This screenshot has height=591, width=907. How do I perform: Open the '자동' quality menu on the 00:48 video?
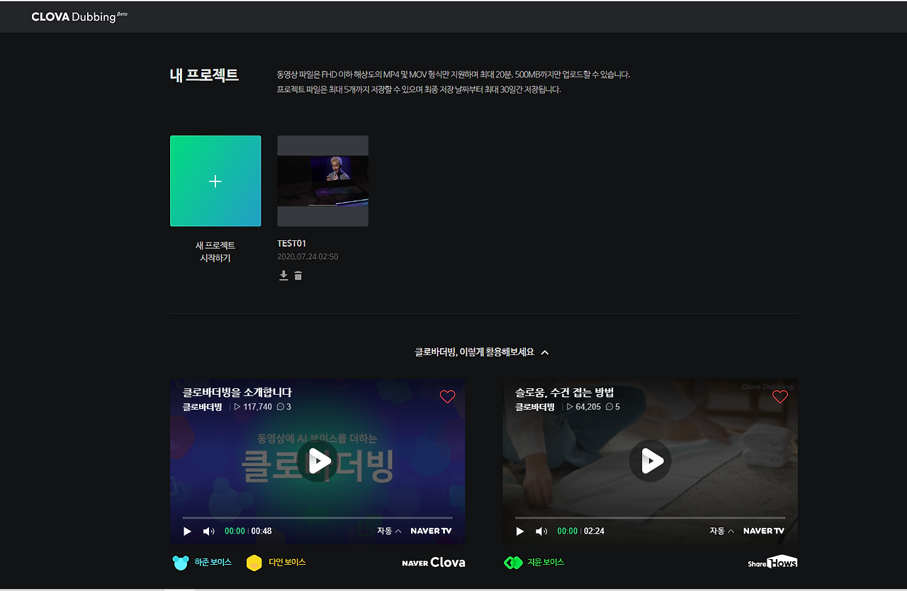(x=389, y=531)
